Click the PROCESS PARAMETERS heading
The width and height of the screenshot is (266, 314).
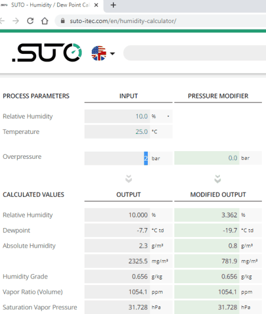(x=36, y=96)
